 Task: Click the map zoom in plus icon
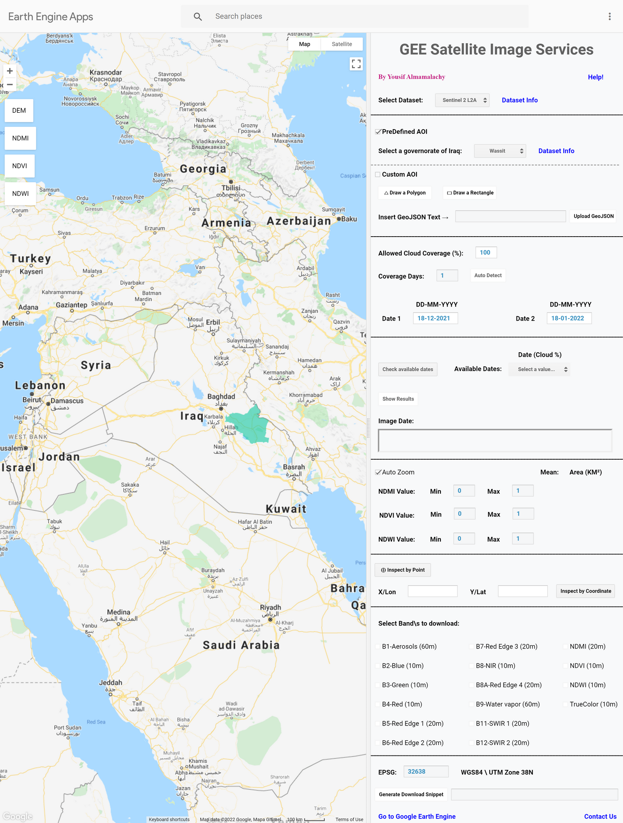[x=10, y=71]
